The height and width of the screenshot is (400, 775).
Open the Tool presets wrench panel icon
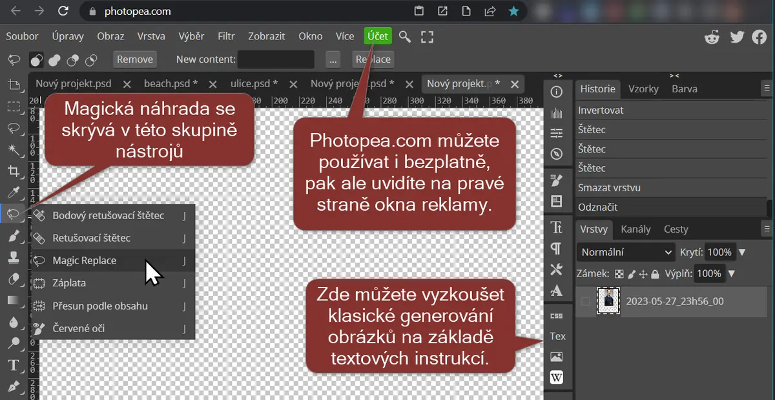click(557, 270)
